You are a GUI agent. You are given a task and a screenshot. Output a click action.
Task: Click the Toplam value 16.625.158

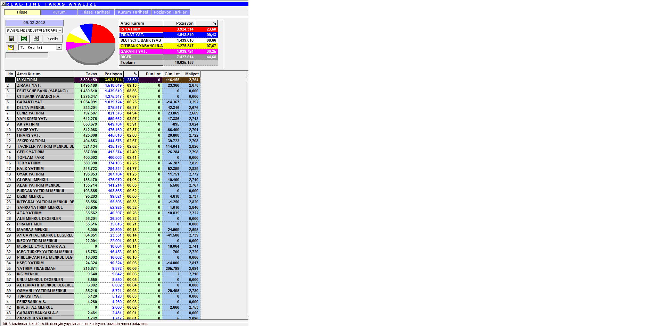click(x=184, y=62)
